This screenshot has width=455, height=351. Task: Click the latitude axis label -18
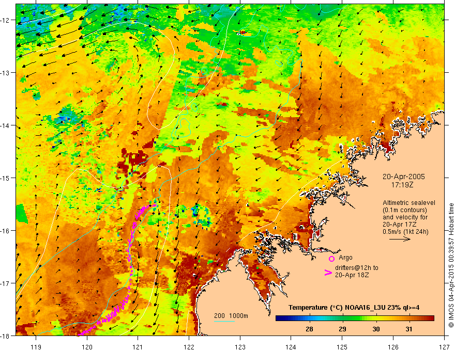pos(5,336)
